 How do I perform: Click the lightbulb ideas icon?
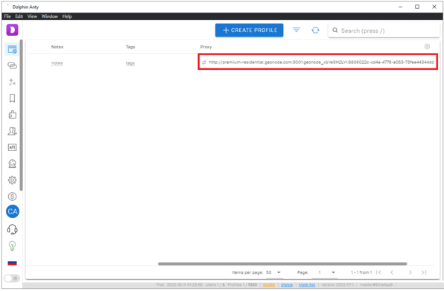(12, 246)
